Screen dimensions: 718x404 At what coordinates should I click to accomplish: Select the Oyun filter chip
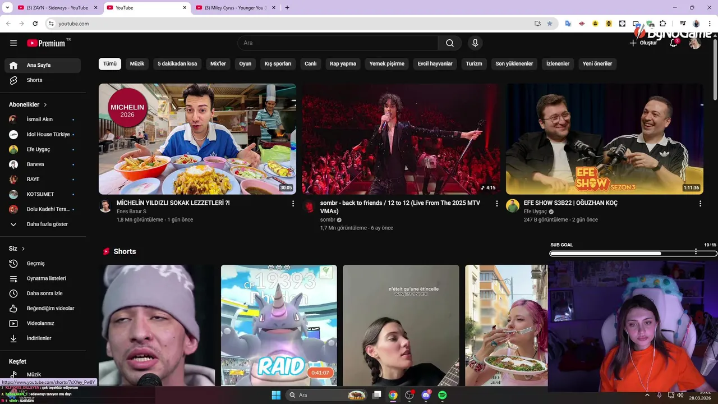click(245, 64)
